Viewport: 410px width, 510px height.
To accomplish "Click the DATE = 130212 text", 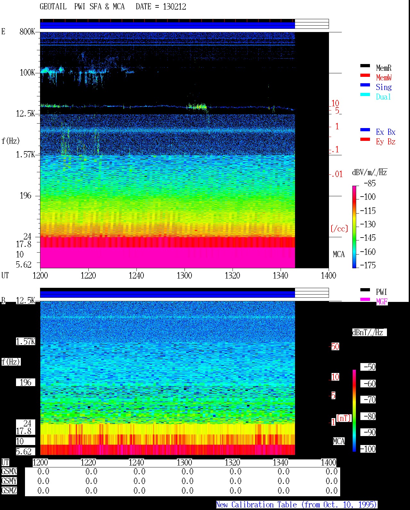I will coord(161,7).
